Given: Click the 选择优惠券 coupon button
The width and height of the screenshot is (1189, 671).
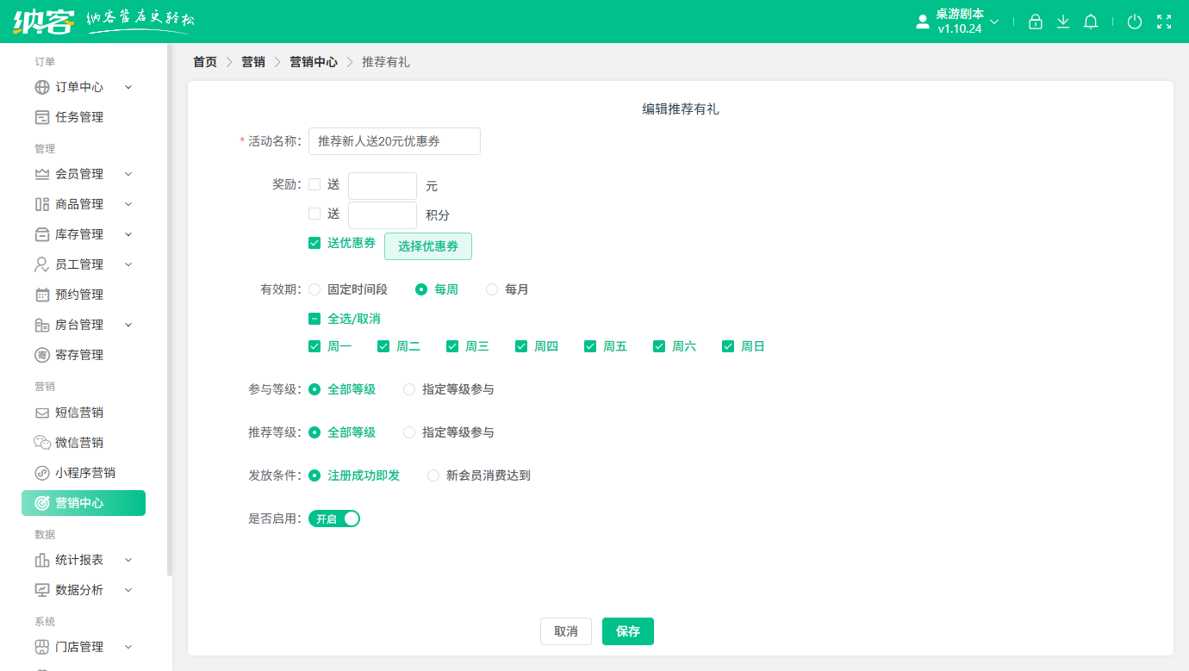Looking at the screenshot, I should click(427, 245).
